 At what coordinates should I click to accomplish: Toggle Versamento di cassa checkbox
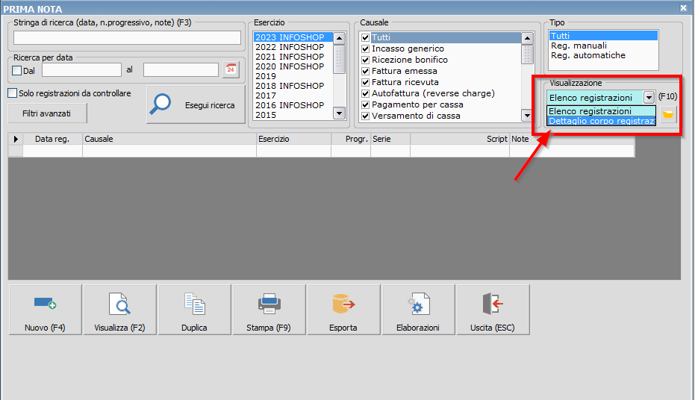point(366,116)
